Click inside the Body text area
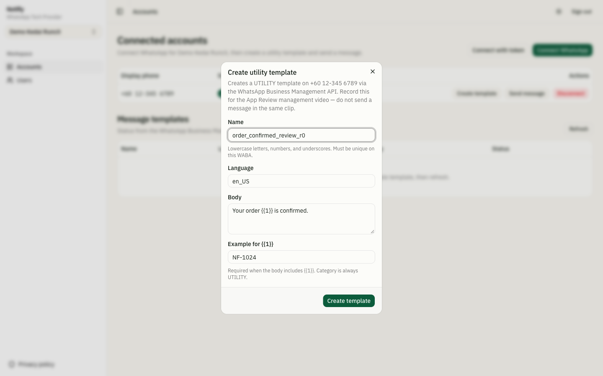603x376 pixels. tap(301, 219)
